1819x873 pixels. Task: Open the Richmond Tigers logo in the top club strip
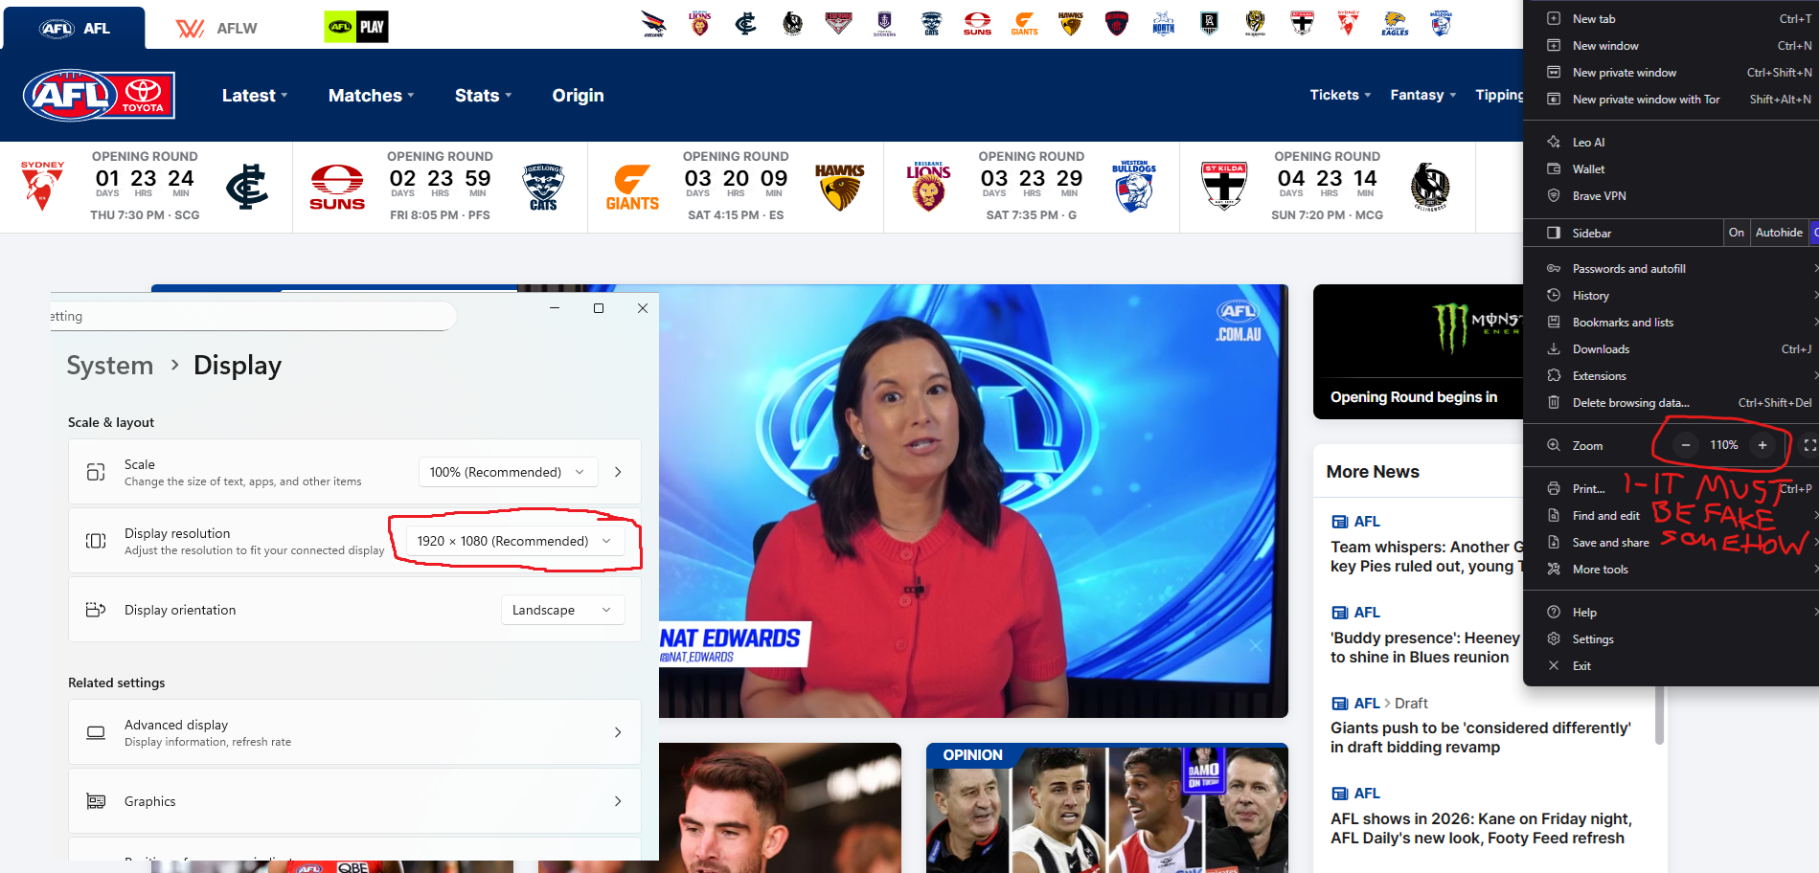pos(1256,24)
